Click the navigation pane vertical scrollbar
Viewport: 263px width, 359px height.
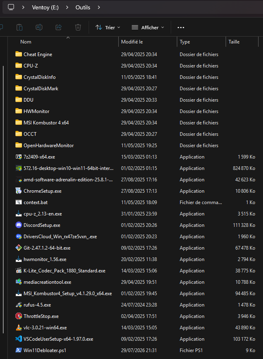(3, 199)
